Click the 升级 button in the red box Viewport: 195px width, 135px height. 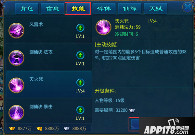click(135, 124)
